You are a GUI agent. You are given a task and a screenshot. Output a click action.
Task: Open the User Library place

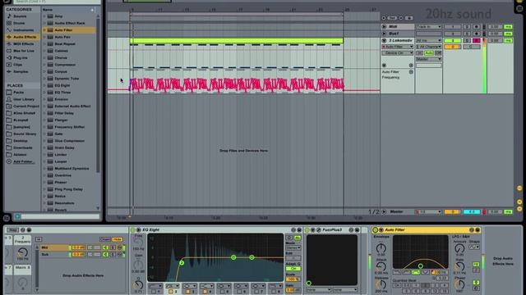(x=24, y=99)
